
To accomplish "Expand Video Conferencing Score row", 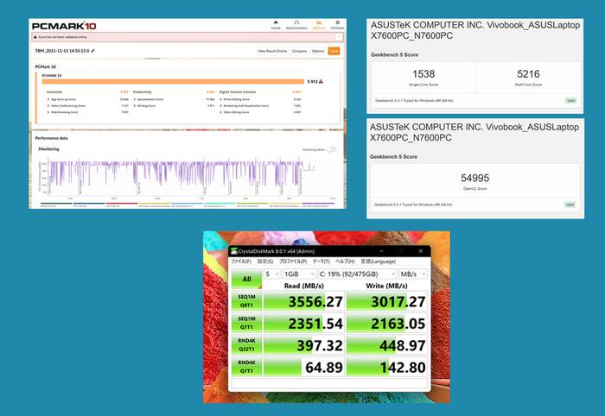I will coord(48,105).
